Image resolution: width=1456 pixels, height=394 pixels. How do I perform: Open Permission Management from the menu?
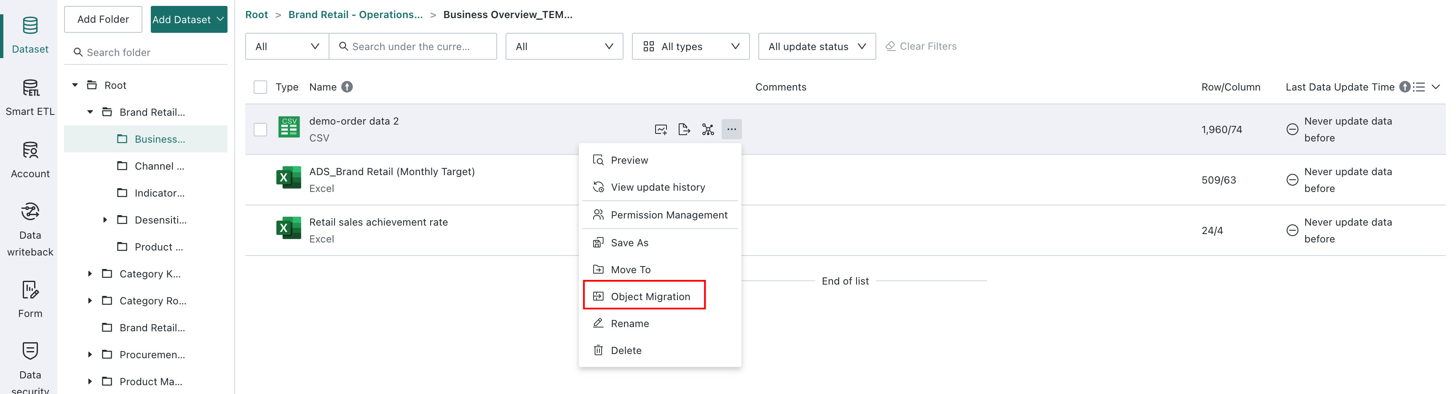[660, 215]
